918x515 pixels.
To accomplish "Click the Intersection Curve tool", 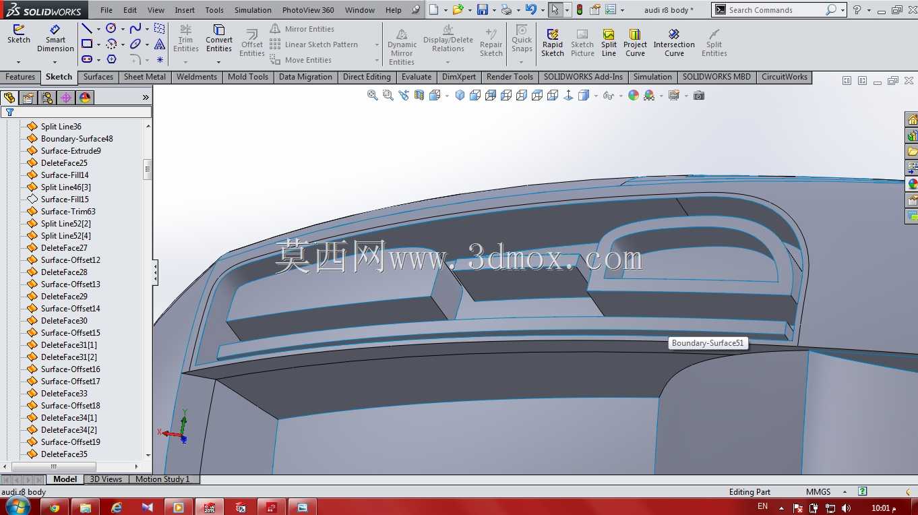I will [674, 43].
